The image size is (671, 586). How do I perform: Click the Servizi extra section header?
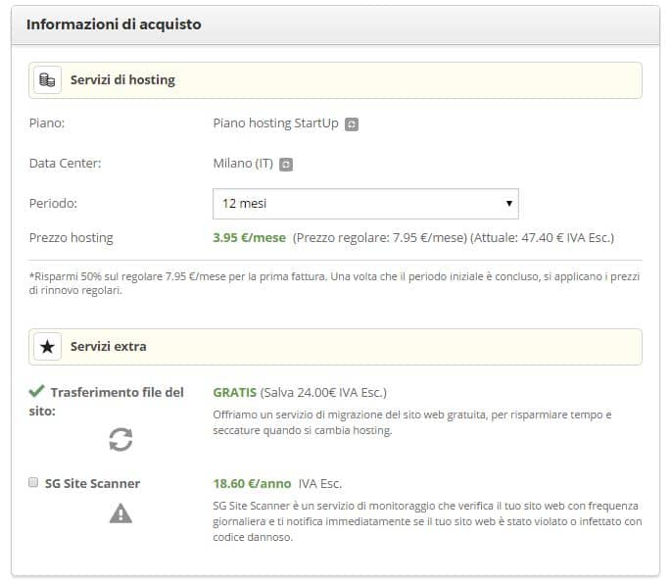click(x=335, y=347)
